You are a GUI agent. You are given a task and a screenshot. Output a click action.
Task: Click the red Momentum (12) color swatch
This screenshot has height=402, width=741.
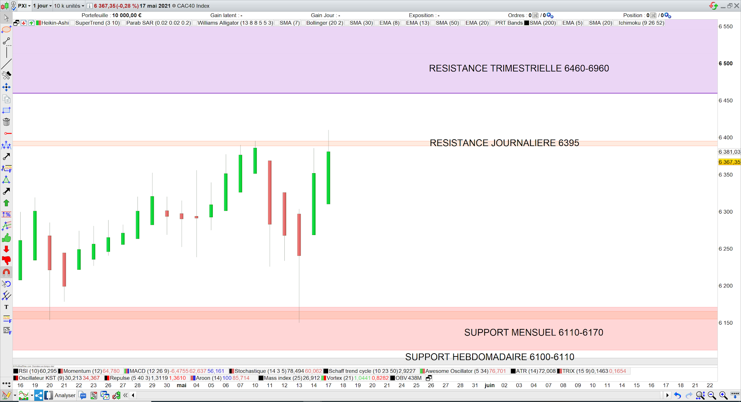point(61,371)
